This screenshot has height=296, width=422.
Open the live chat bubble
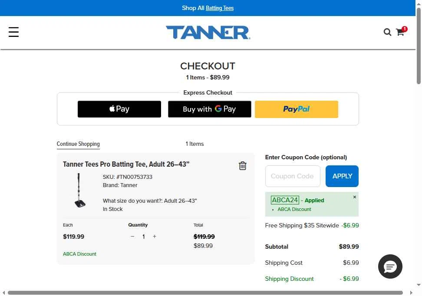(x=390, y=266)
